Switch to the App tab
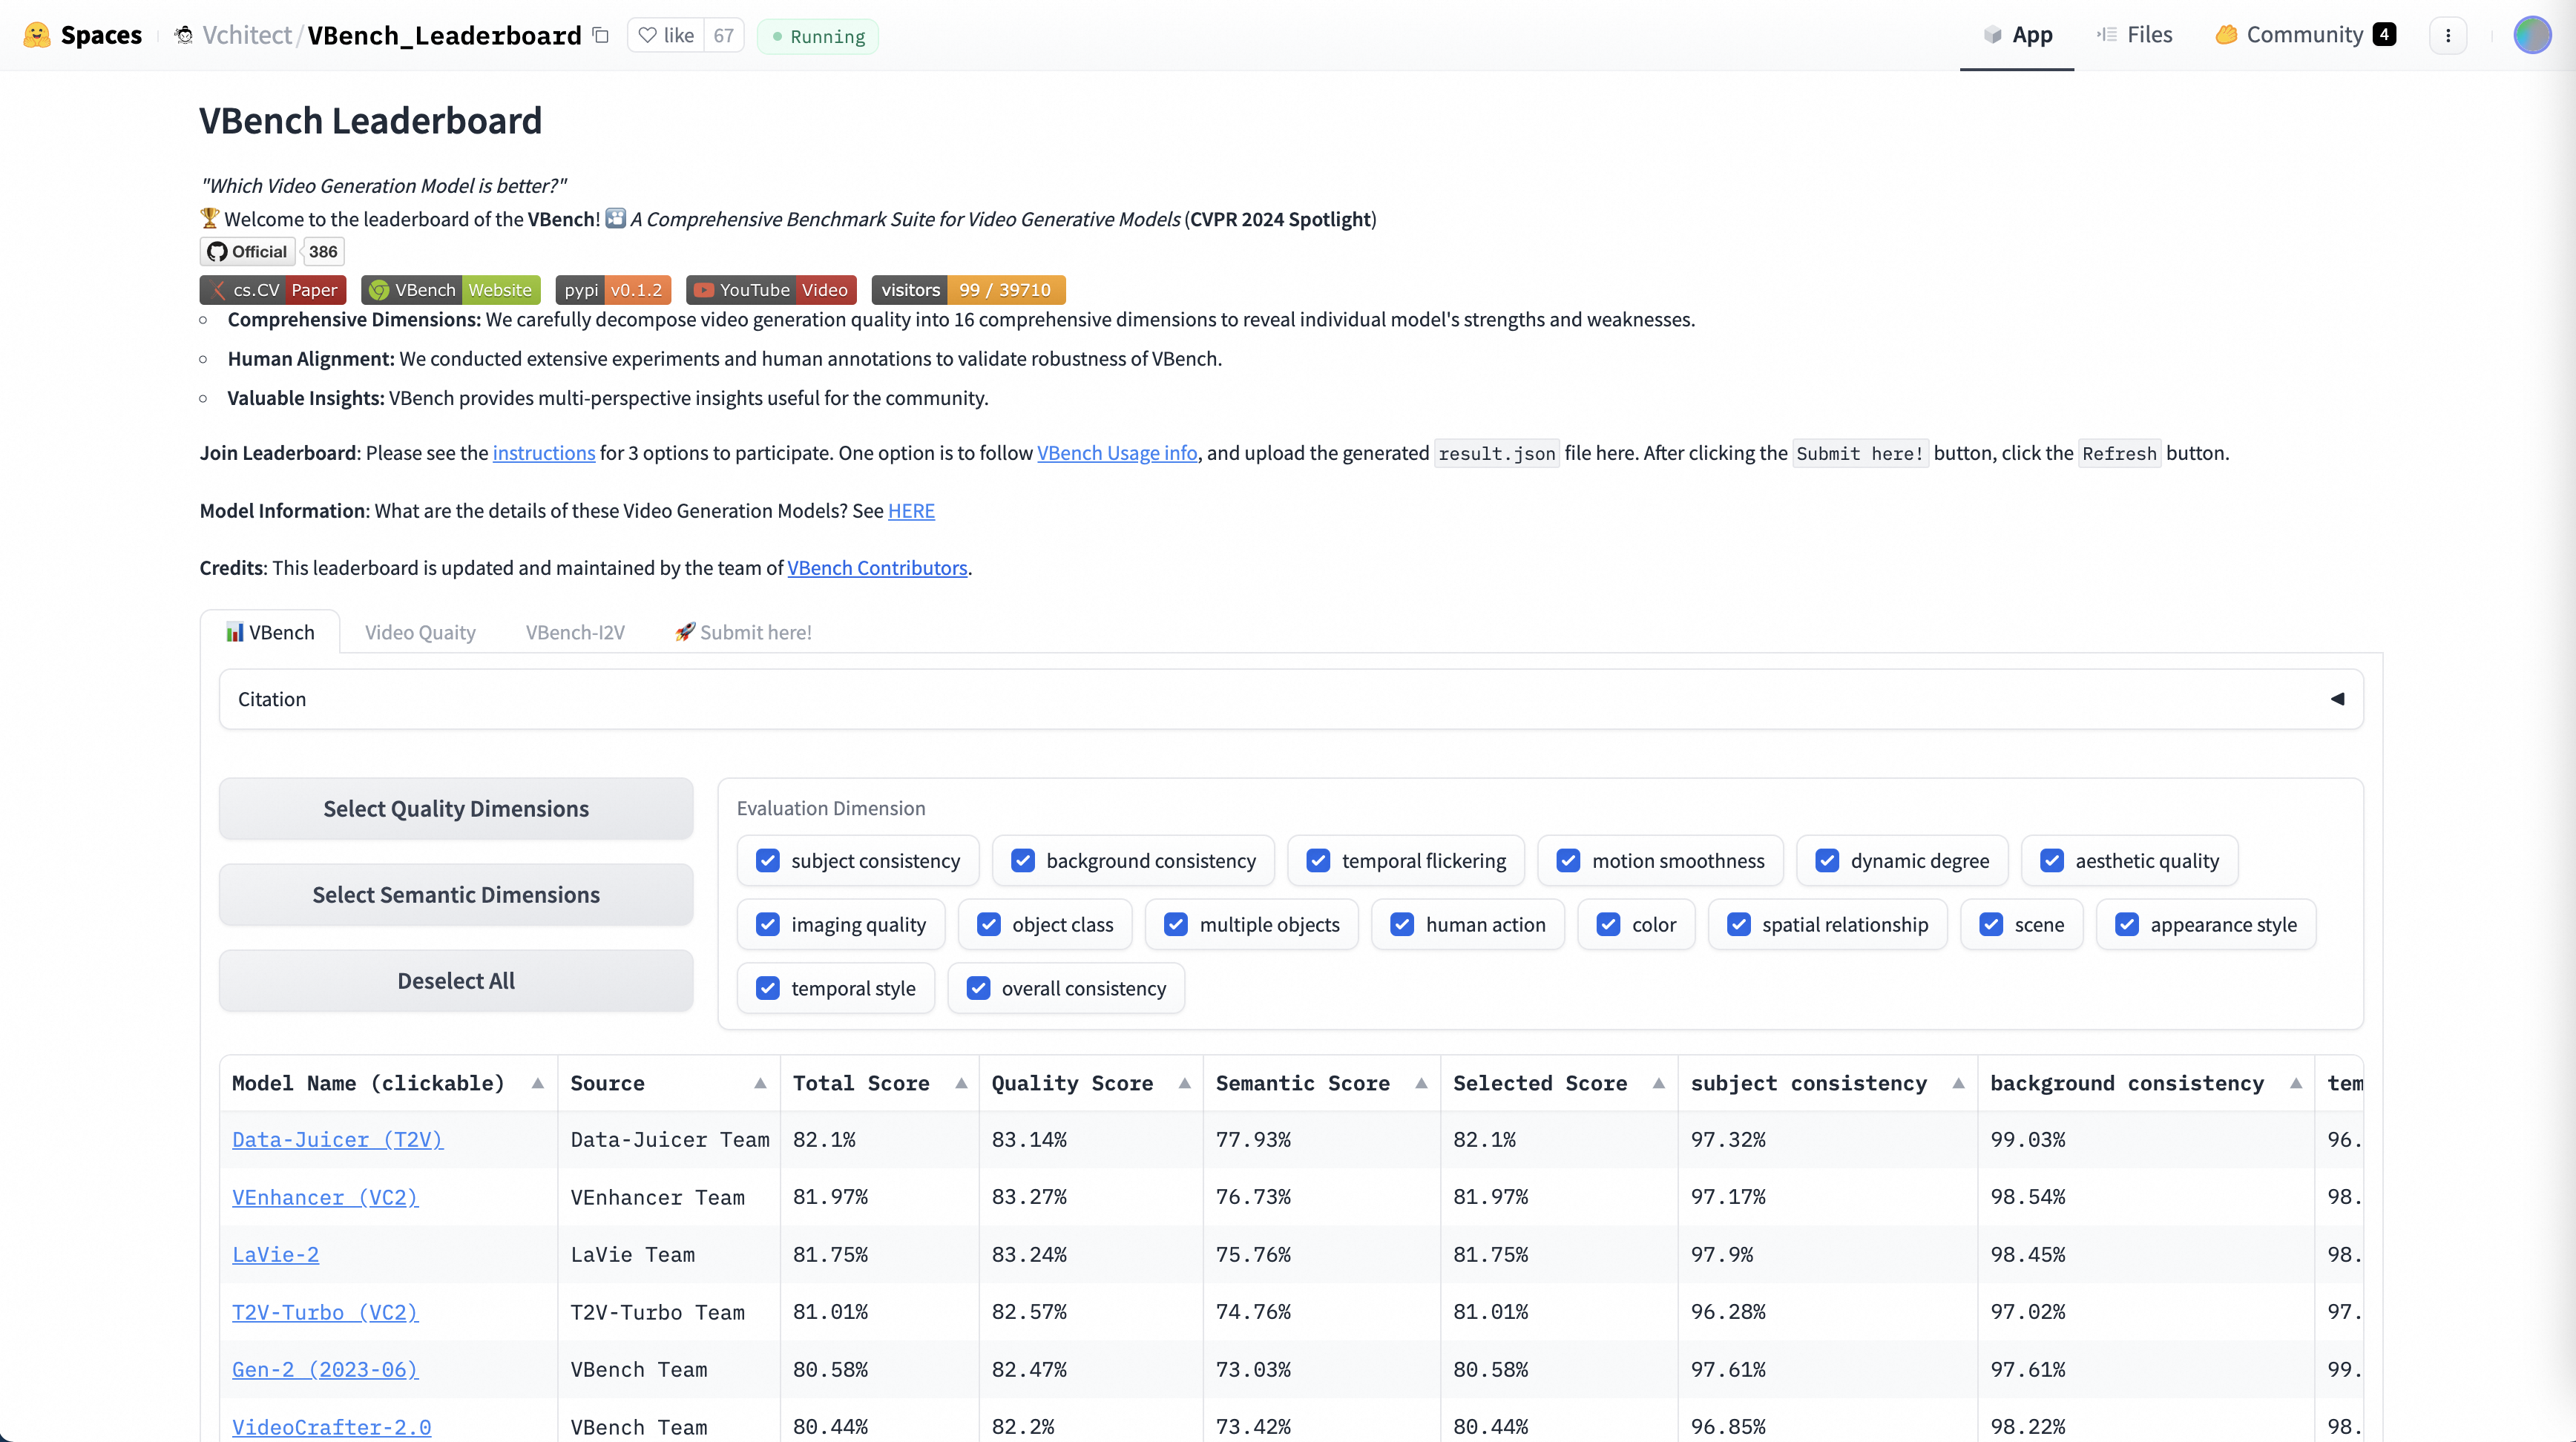 click(x=2017, y=35)
